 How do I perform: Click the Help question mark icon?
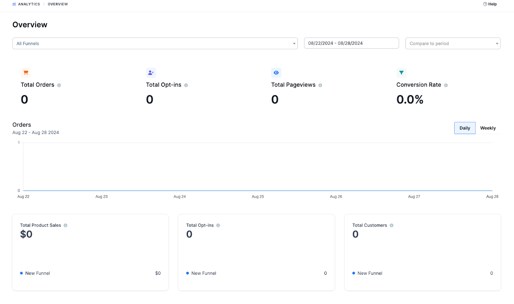coord(484,4)
